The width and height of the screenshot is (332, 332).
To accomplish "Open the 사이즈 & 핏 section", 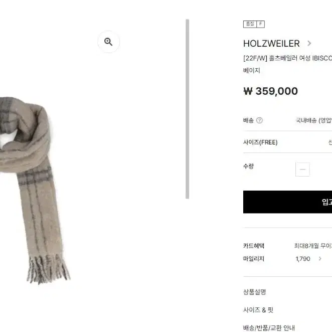I will pyautogui.click(x=258, y=310).
